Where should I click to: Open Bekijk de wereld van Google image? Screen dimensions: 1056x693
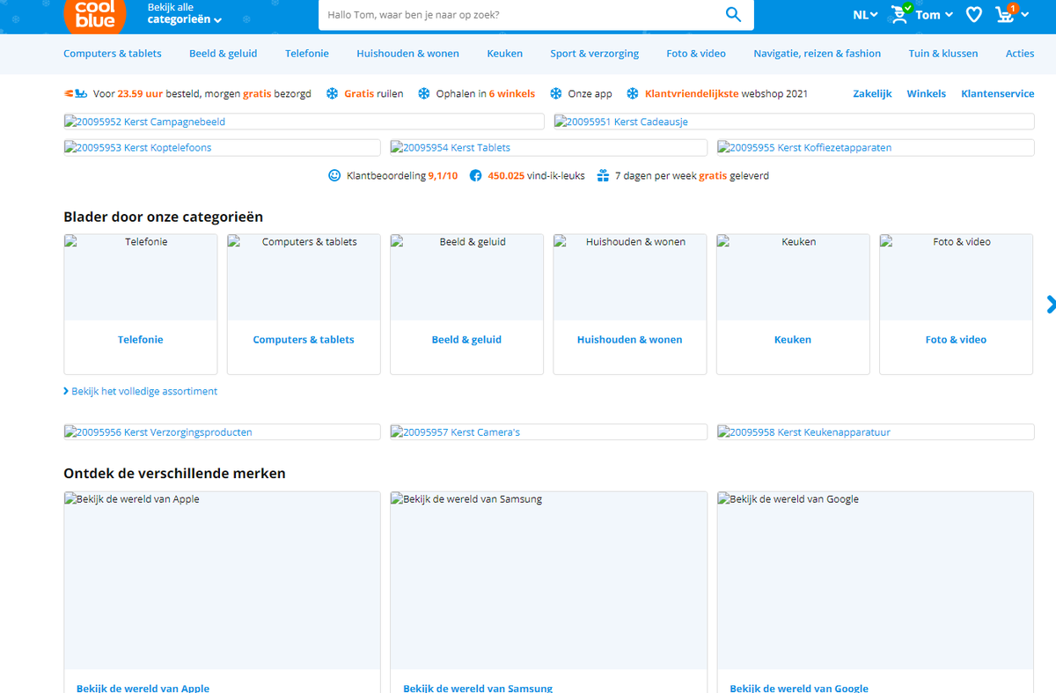(876, 580)
